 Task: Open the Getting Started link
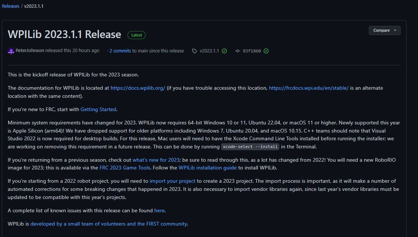(x=98, y=109)
